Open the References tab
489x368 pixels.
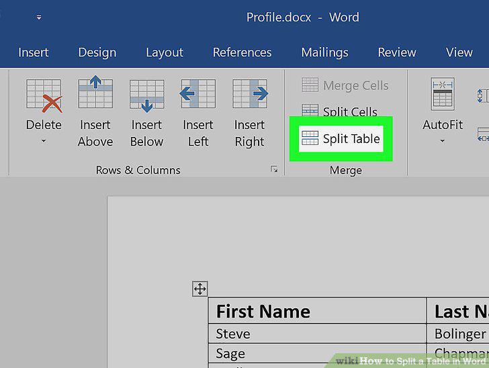tap(242, 52)
